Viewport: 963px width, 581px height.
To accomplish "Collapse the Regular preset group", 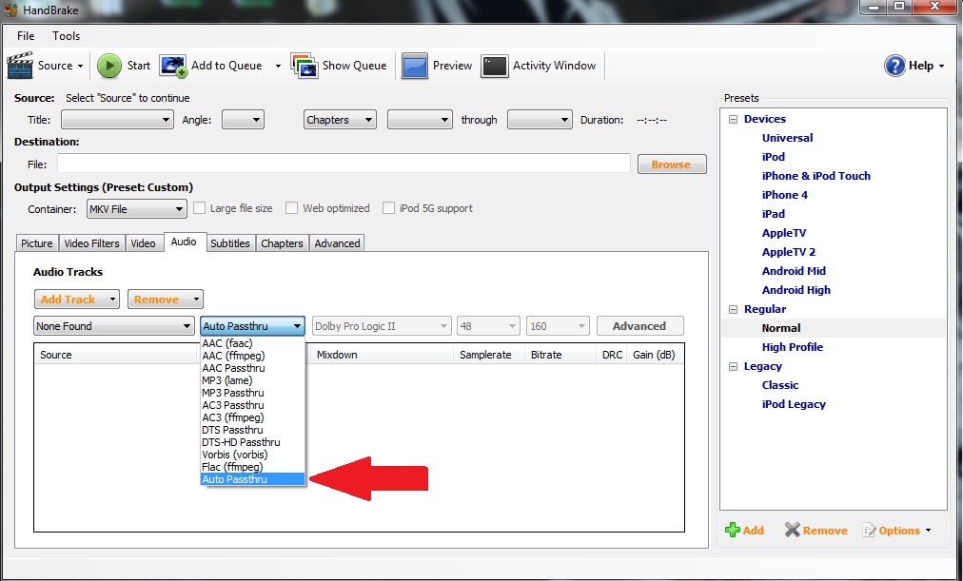I will pos(733,309).
